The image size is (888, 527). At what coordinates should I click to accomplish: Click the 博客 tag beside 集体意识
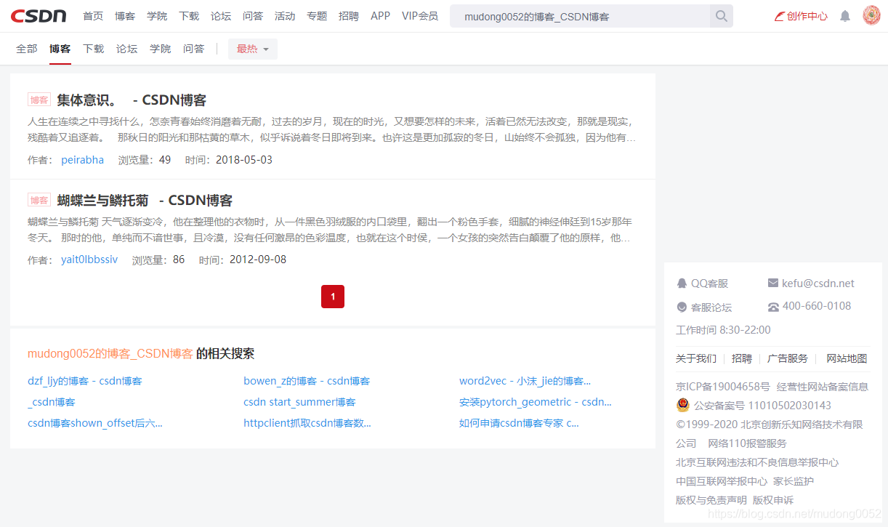point(39,100)
